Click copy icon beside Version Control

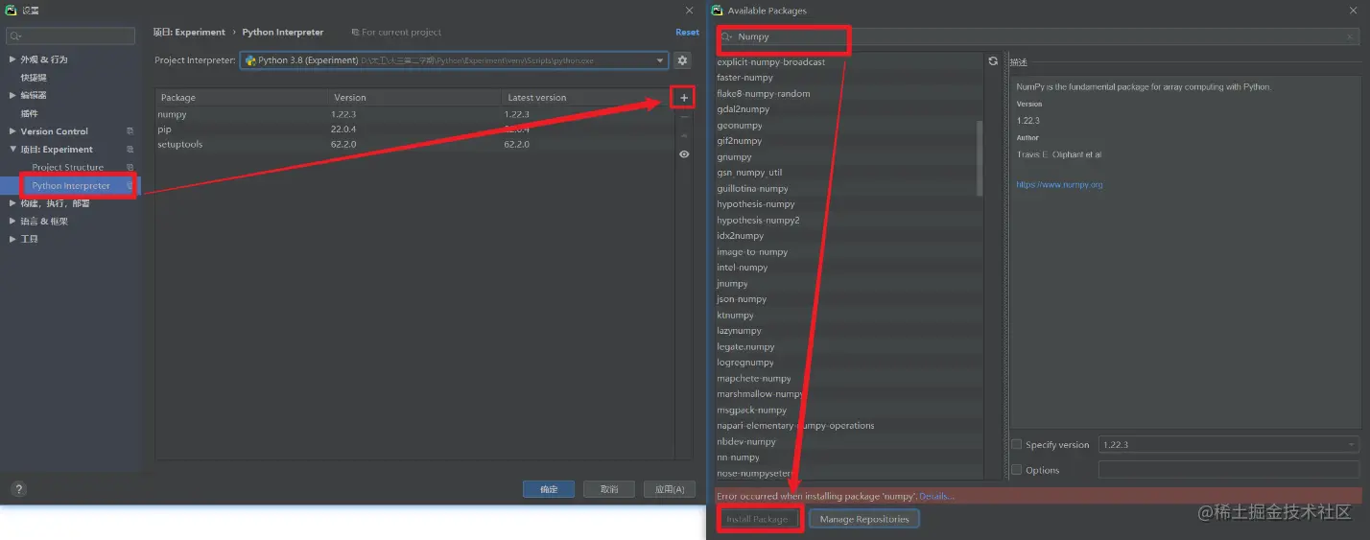130,131
